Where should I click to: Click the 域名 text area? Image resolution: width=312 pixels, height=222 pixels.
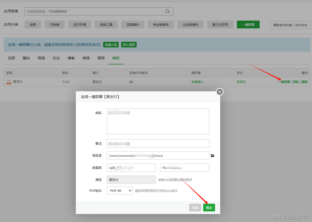(x=158, y=121)
